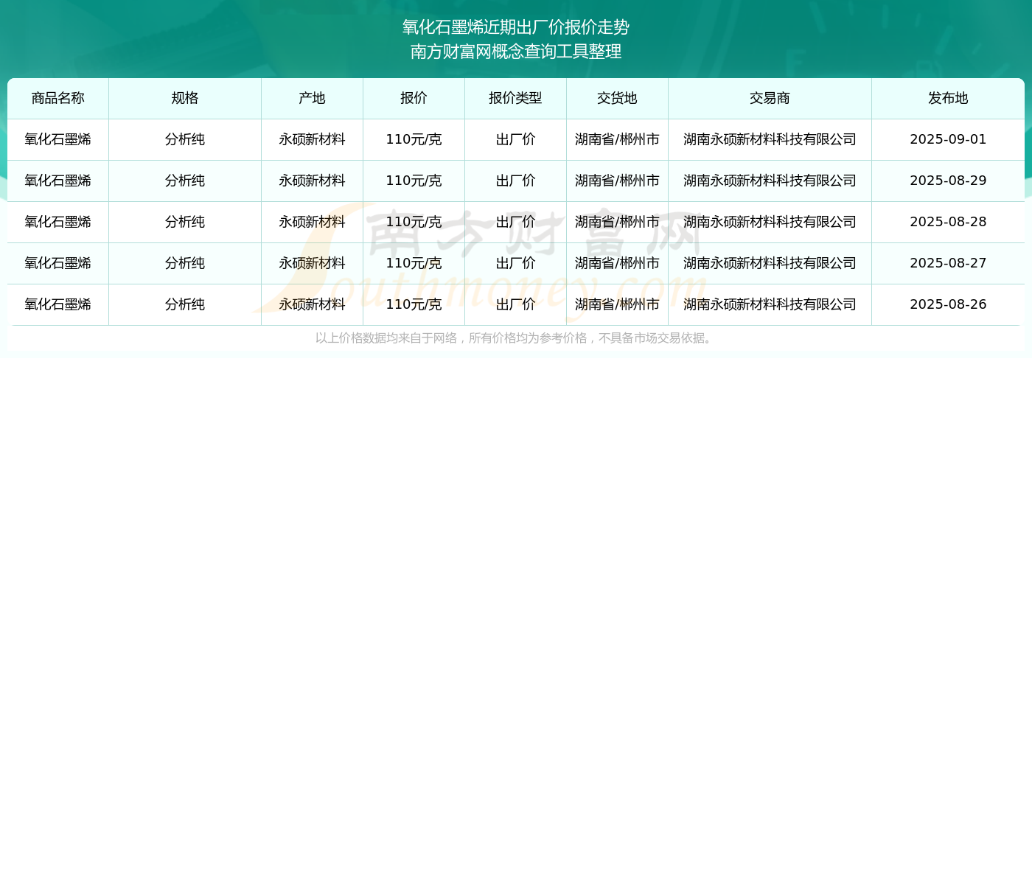
Task: Click 湖南永硕新材料科技有限公司 in the 2025-08-28 row
Action: (770, 222)
